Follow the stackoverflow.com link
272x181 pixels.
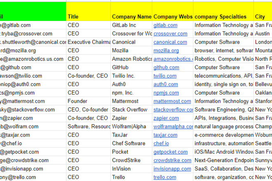(x=173, y=110)
